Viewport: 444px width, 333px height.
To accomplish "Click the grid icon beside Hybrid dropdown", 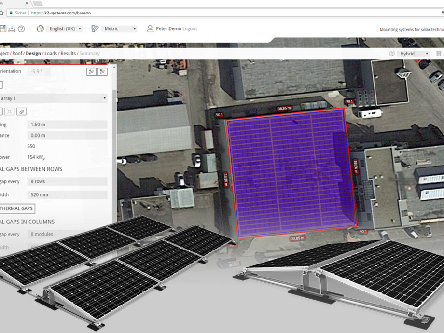I will pos(439,54).
